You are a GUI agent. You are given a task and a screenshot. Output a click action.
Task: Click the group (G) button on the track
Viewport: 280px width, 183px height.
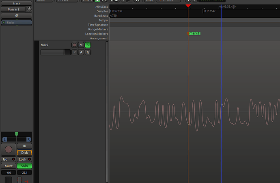pos(88,52)
